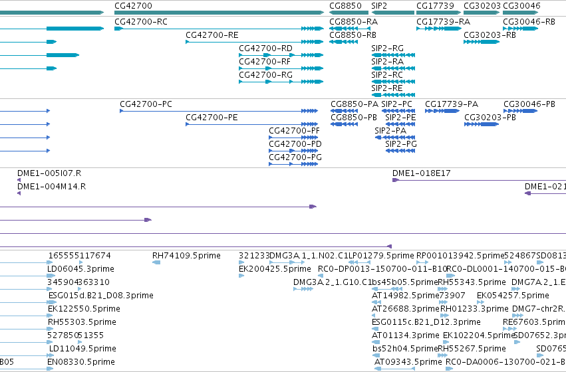Click BAC clone DME1-018E17
566x372 pixels.
(479, 180)
